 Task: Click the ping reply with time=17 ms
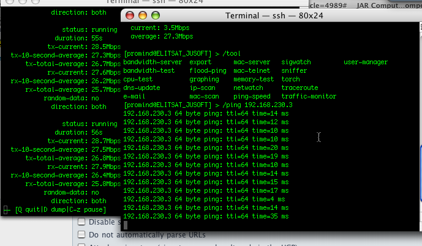206,190
